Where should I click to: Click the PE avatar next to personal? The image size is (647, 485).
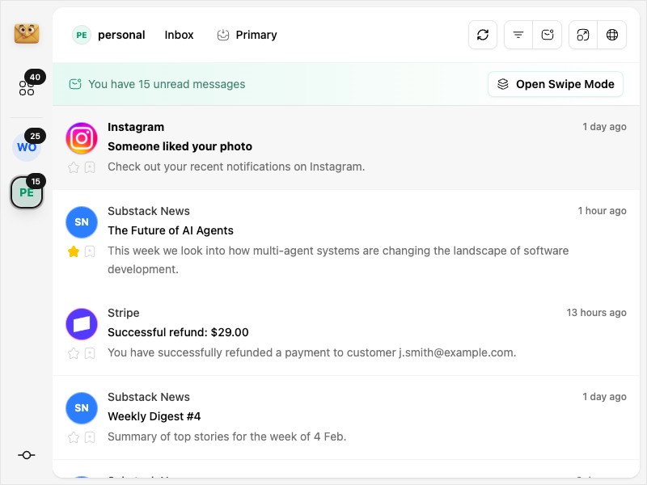pyautogui.click(x=82, y=35)
